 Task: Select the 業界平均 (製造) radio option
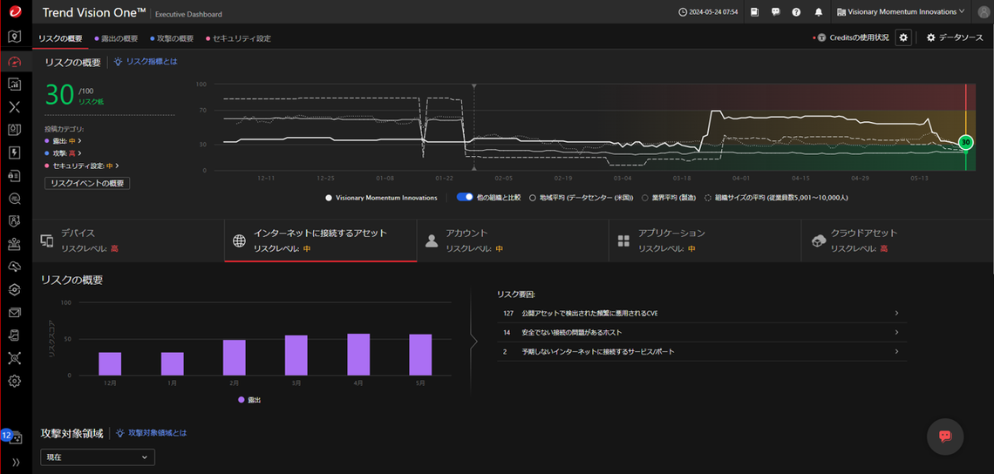click(644, 198)
